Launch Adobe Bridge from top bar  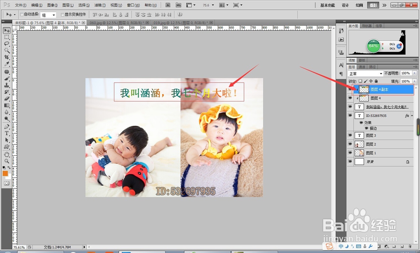pos(168,5)
